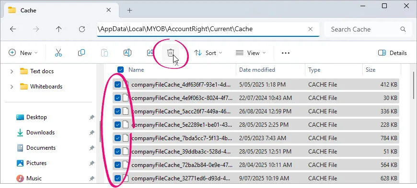
Task: Unpin Desktop using its pin icon
Action: pyautogui.click(x=92, y=117)
